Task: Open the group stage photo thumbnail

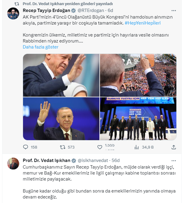Action: coord(138,119)
